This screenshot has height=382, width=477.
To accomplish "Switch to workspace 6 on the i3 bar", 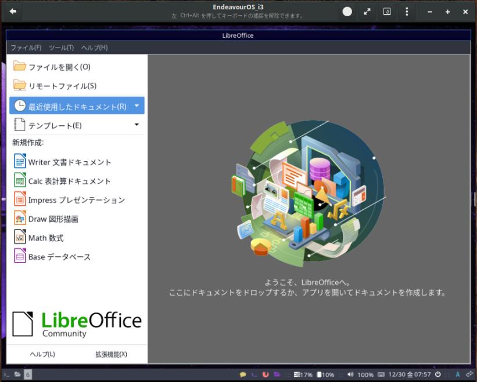I will coord(28,374).
